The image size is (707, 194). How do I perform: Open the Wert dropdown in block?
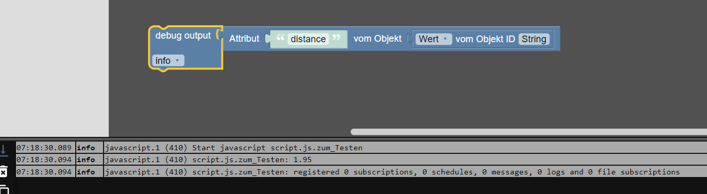click(x=433, y=39)
